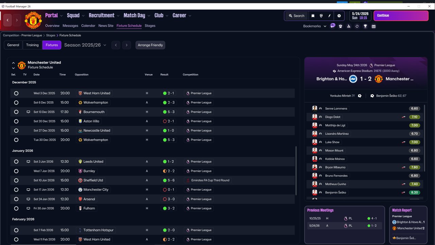The width and height of the screenshot is (435, 245).
Task: Open the trophy icon shortcut
Action: pos(365,26)
